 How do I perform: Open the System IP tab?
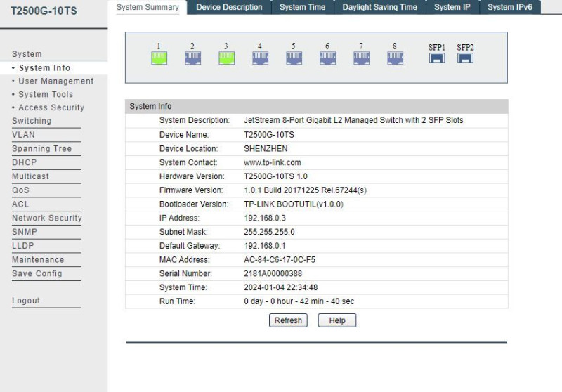[x=452, y=7]
